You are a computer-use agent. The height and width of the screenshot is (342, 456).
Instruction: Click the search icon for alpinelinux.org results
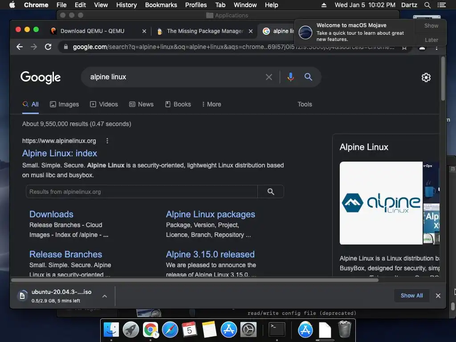click(x=271, y=191)
